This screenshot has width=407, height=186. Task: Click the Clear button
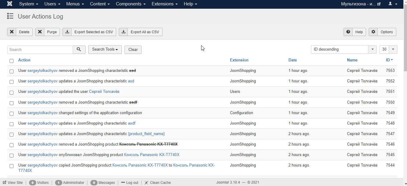pyautogui.click(x=133, y=50)
